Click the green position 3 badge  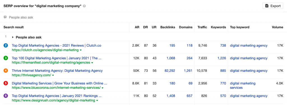click(6, 58)
